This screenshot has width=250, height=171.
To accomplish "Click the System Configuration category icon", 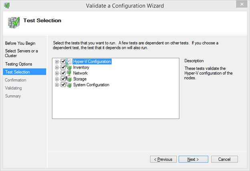I will coord(69,85).
